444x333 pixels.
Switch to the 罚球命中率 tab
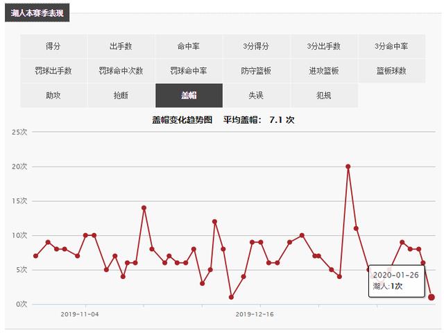pos(189,71)
